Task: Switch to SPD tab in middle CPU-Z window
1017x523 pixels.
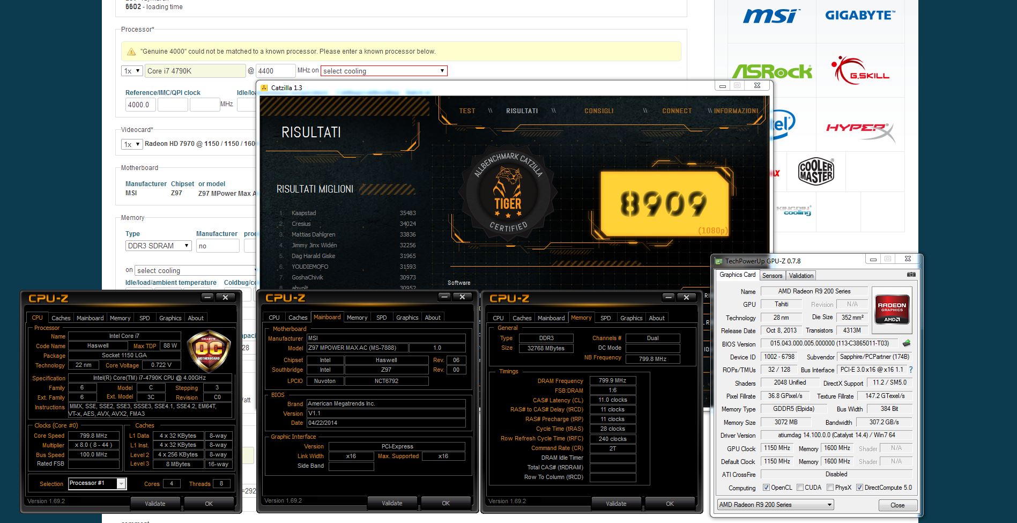Action: pyautogui.click(x=382, y=318)
